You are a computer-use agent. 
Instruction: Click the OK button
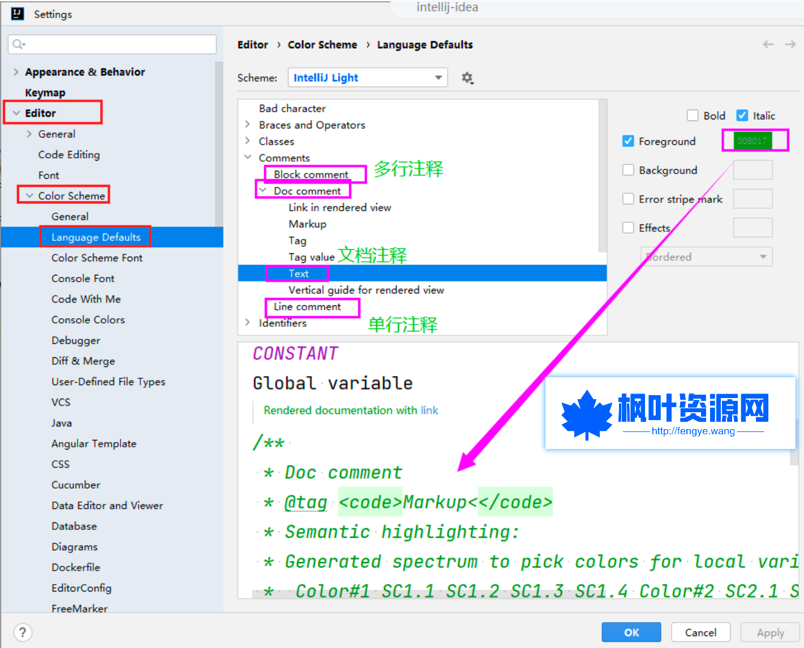point(631,632)
